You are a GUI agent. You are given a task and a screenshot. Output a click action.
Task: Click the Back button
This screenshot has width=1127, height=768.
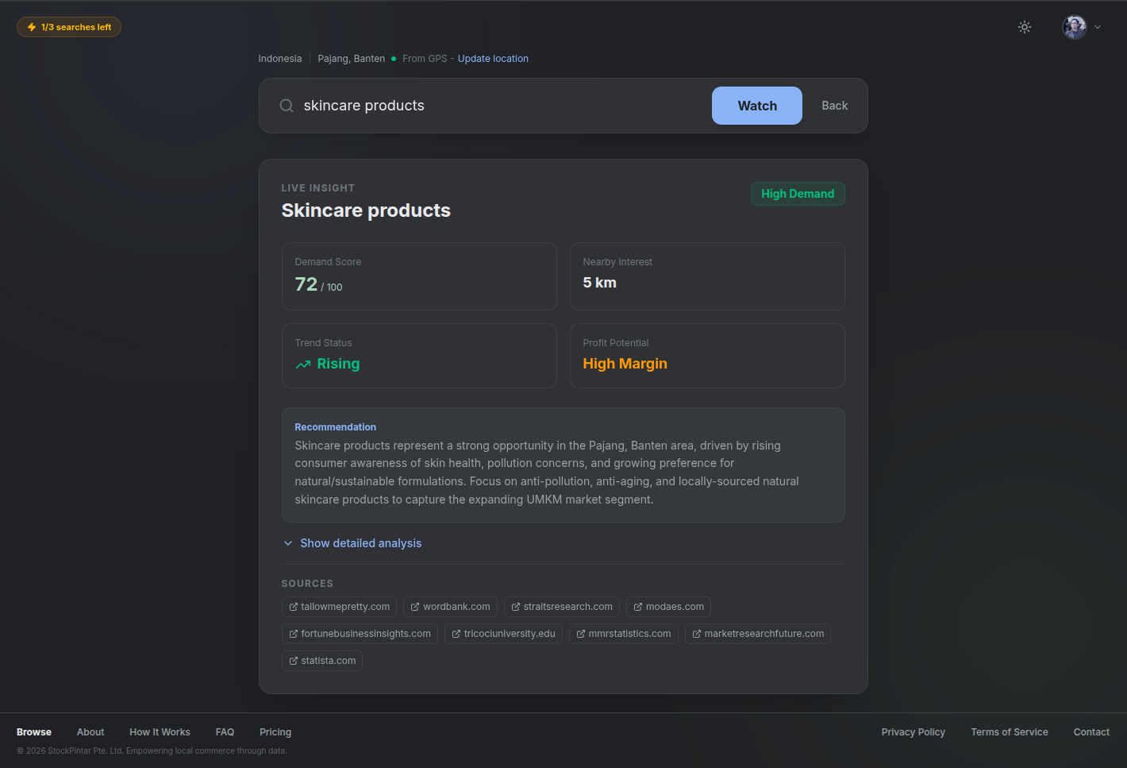pyautogui.click(x=834, y=106)
